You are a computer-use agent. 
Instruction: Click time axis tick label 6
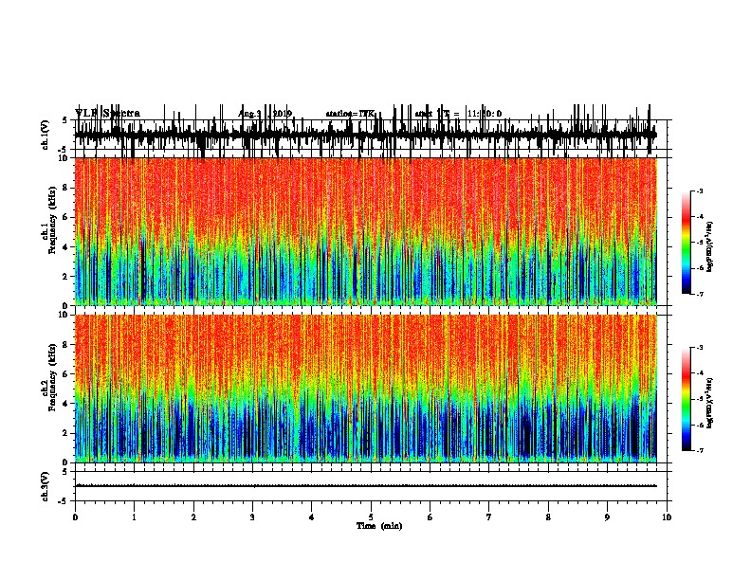(x=430, y=517)
